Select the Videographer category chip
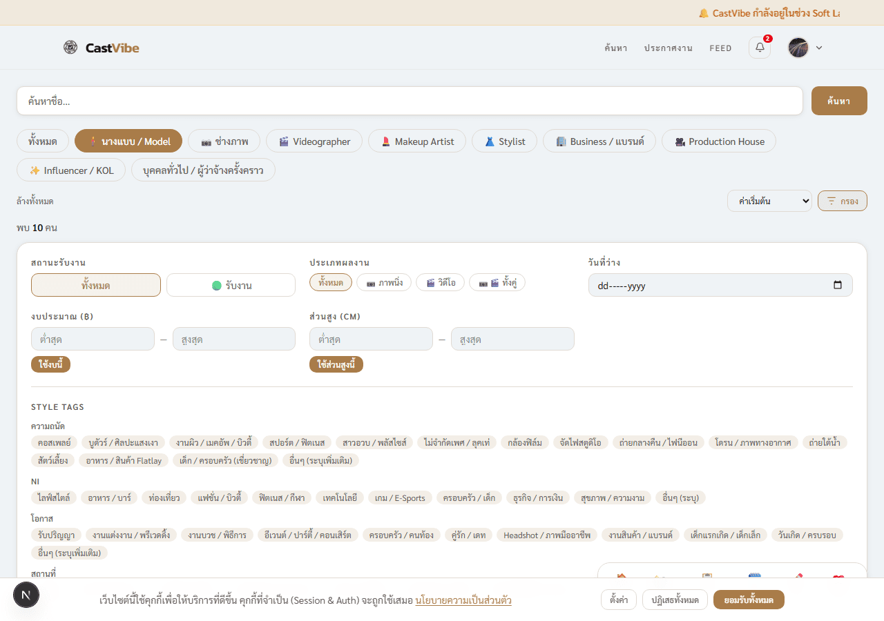This screenshot has width=884, height=621. 314,141
